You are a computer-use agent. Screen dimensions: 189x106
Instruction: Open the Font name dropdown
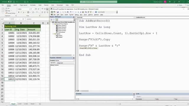[29, 9]
